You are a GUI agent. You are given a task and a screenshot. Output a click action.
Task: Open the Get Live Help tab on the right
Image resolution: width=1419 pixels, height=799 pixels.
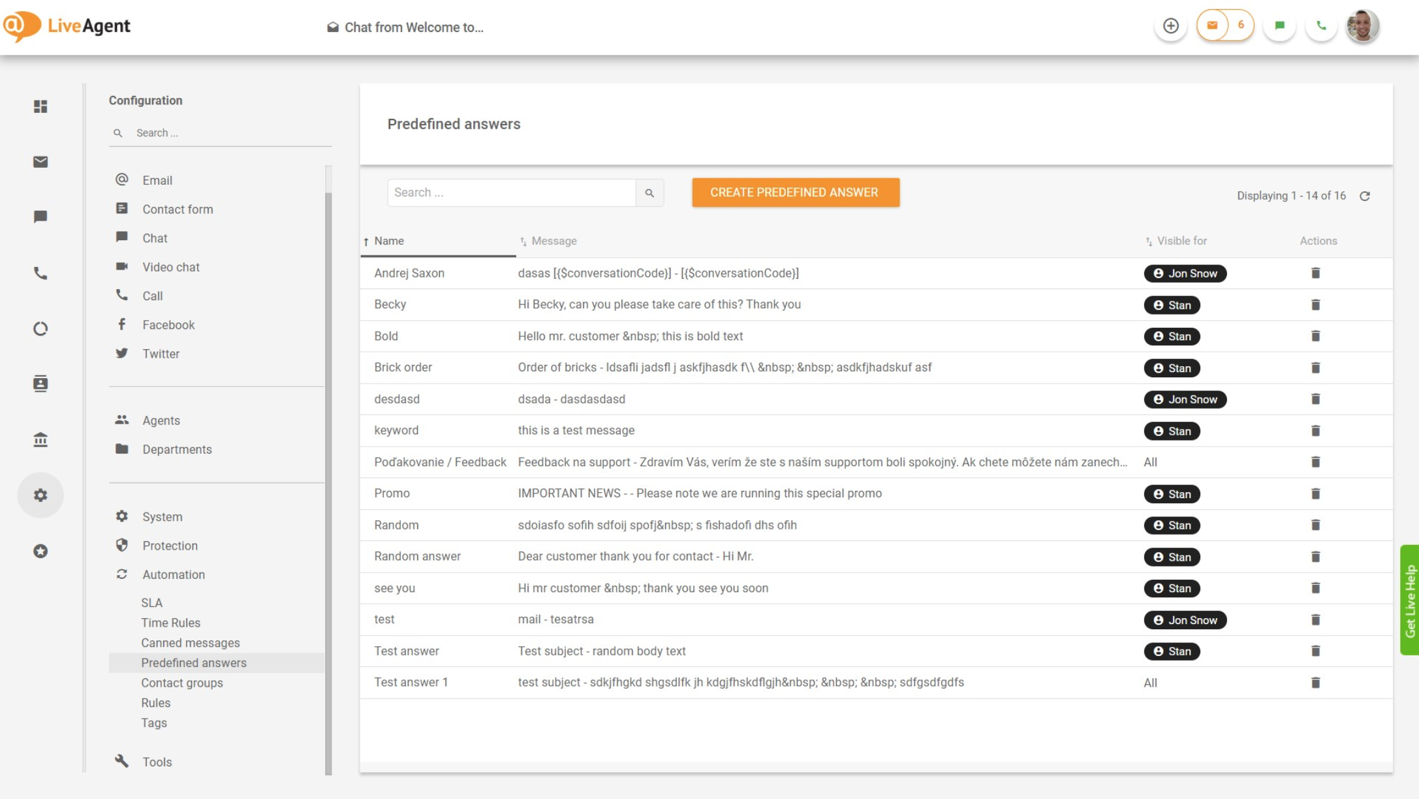tap(1409, 595)
